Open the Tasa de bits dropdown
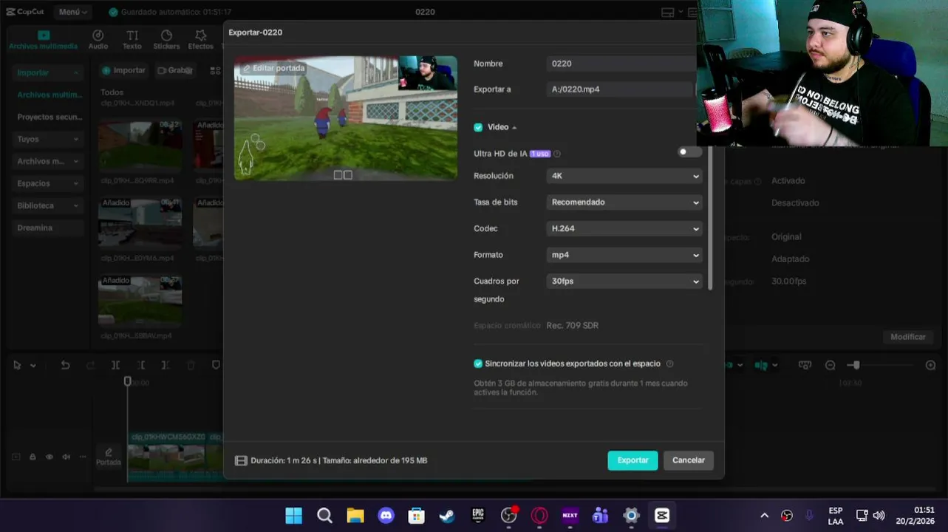948x532 pixels. [x=624, y=202]
